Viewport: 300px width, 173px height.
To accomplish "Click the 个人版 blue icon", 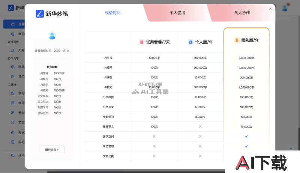I will (190, 42).
